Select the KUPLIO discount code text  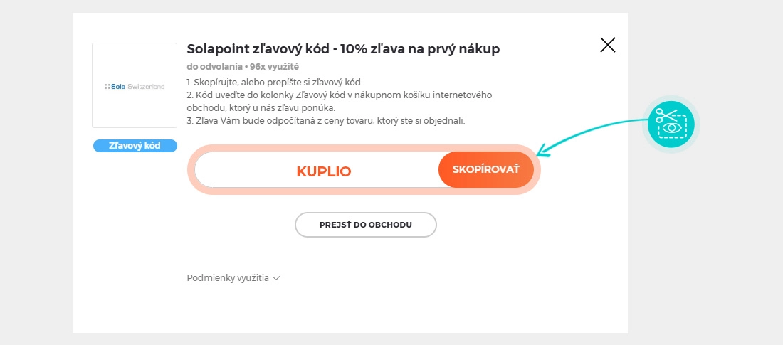tap(324, 171)
